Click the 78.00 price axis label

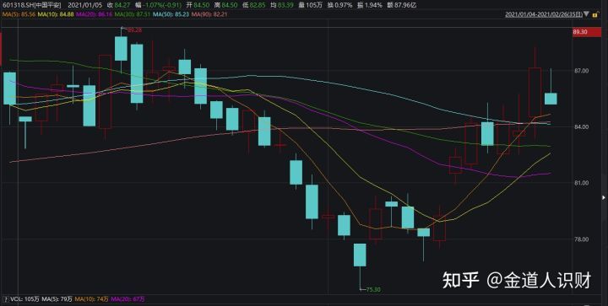pos(582,239)
